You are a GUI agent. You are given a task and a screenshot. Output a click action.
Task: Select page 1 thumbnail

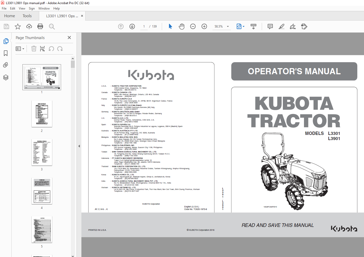click(42, 77)
